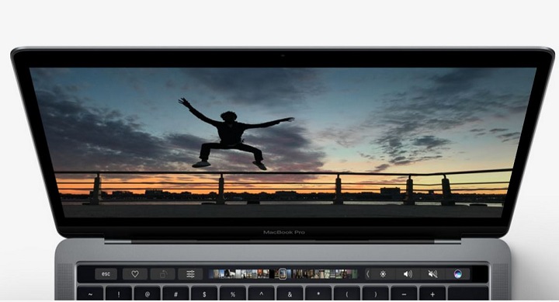Launch Siri from the Touch Bar
Screen dimensions: 559x302
(458, 274)
